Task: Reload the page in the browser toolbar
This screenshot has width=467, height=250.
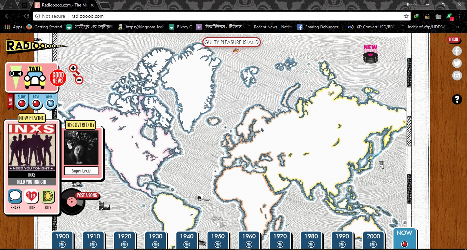Action: click(x=26, y=16)
